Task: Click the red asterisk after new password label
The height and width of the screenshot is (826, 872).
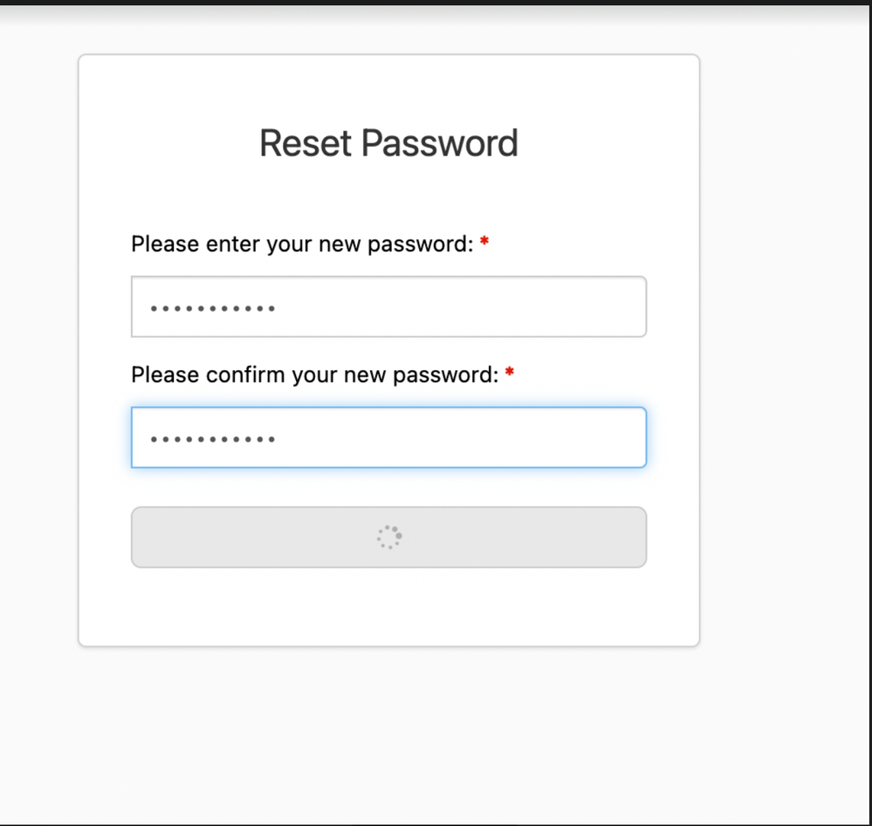Action: click(484, 243)
